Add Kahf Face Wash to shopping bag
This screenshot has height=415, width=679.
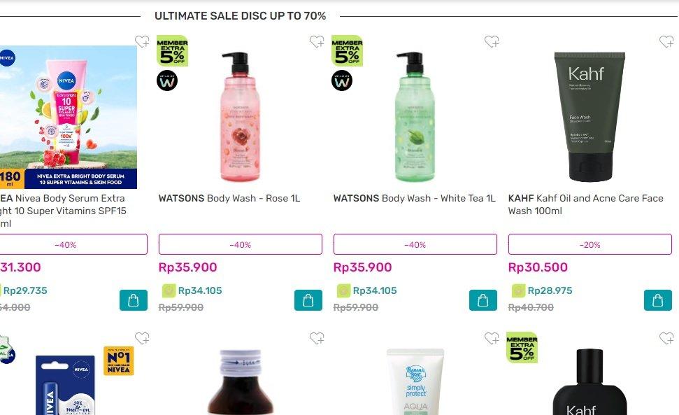click(x=658, y=300)
